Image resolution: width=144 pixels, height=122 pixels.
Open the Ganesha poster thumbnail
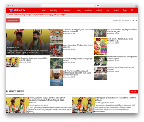pyautogui.click(x=101, y=46)
